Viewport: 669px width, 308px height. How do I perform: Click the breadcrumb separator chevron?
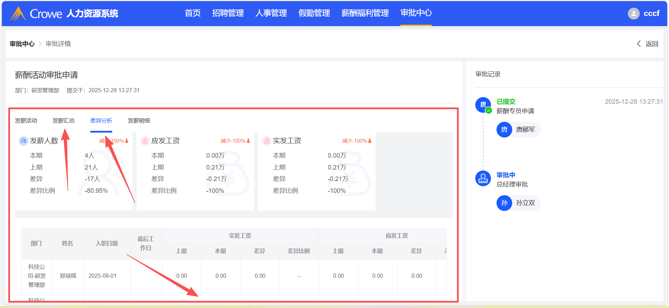40,44
